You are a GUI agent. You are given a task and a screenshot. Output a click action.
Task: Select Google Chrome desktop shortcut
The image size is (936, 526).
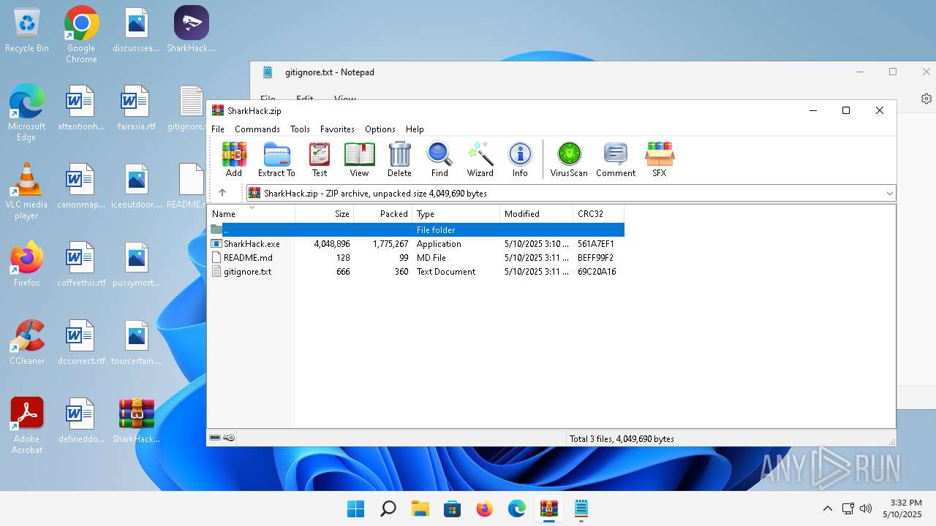[x=81, y=34]
